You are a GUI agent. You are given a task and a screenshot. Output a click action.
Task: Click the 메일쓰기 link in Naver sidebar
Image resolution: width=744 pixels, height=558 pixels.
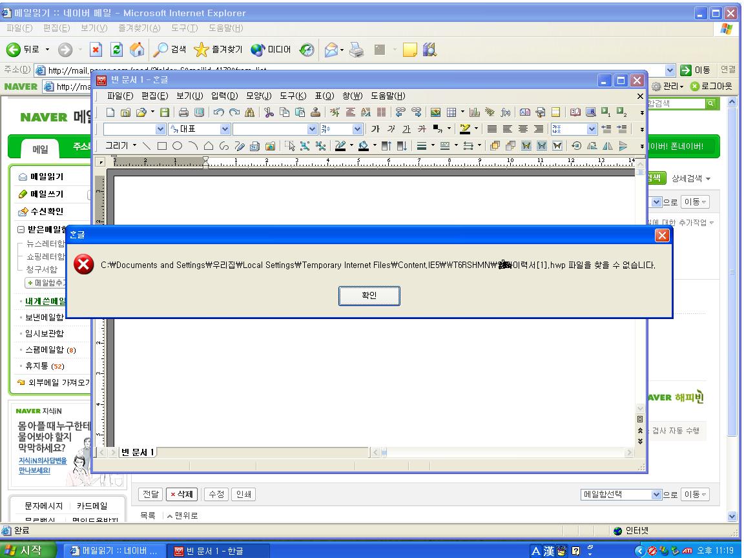click(47, 194)
